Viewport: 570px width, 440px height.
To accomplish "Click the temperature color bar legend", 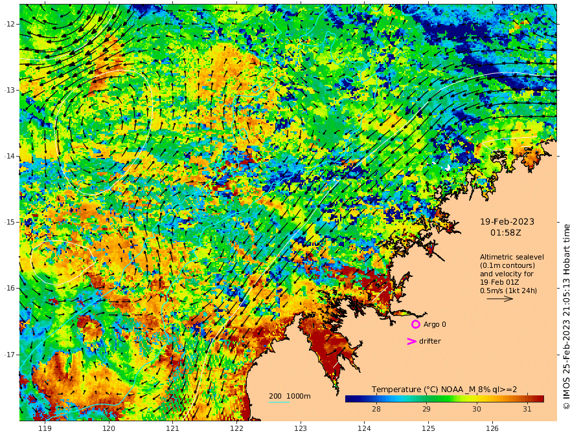I will pos(444,399).
